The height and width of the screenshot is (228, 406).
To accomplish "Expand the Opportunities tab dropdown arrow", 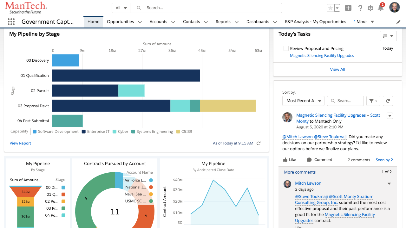I will point(140,22).
